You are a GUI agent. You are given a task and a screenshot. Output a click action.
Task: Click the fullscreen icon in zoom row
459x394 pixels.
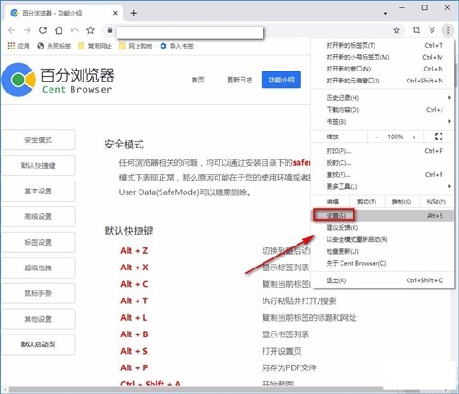tap(439, 137)
